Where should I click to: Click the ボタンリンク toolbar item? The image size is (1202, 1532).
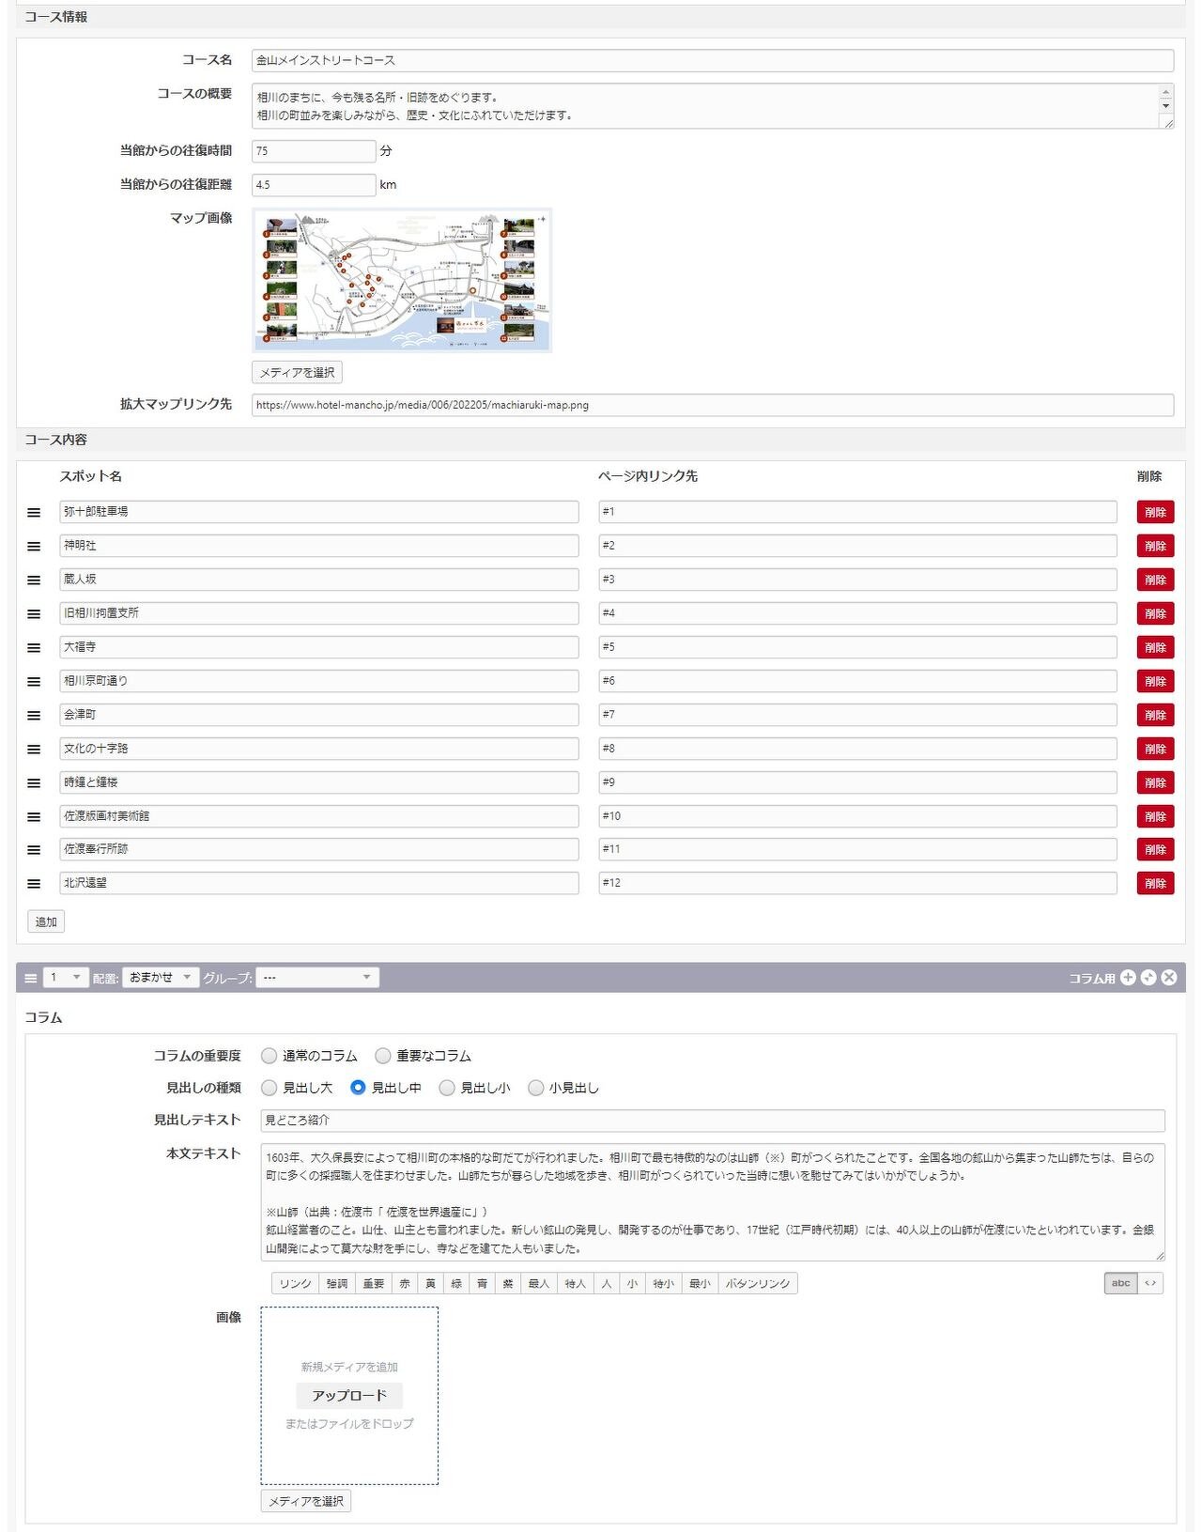pos(757,1284)
